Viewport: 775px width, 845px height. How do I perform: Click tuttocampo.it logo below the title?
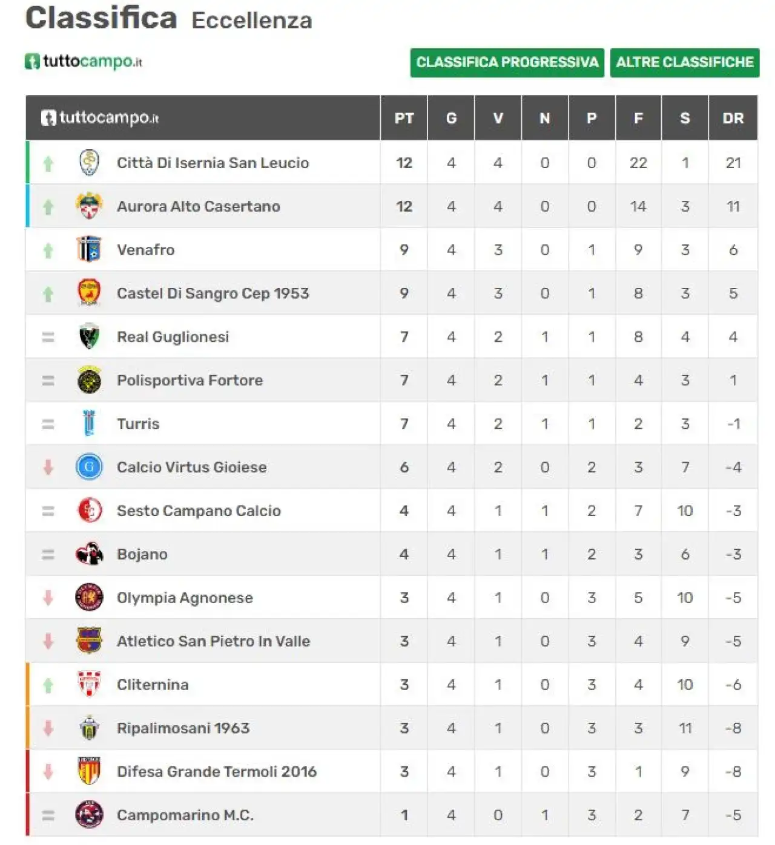pyautogui.click(x=84, y=62)
